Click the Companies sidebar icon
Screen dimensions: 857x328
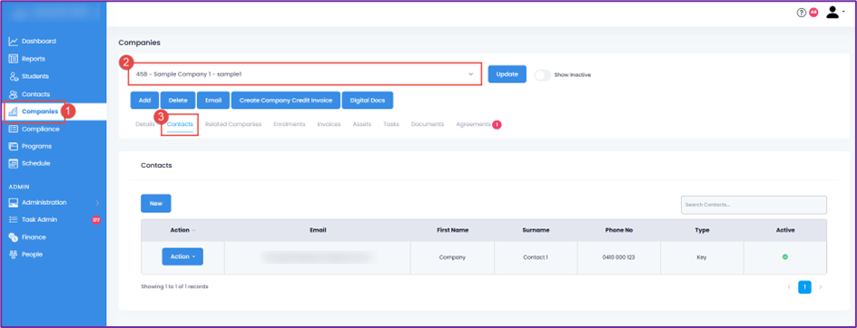14,111
